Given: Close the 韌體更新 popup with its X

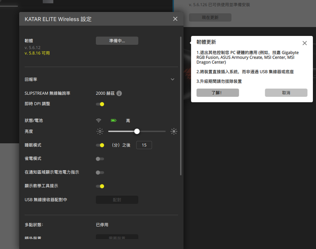Looking at the screenshot, I should [x=305, y=43].
